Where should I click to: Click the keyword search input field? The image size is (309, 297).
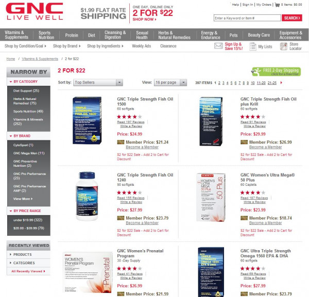(x=247, y=18)
